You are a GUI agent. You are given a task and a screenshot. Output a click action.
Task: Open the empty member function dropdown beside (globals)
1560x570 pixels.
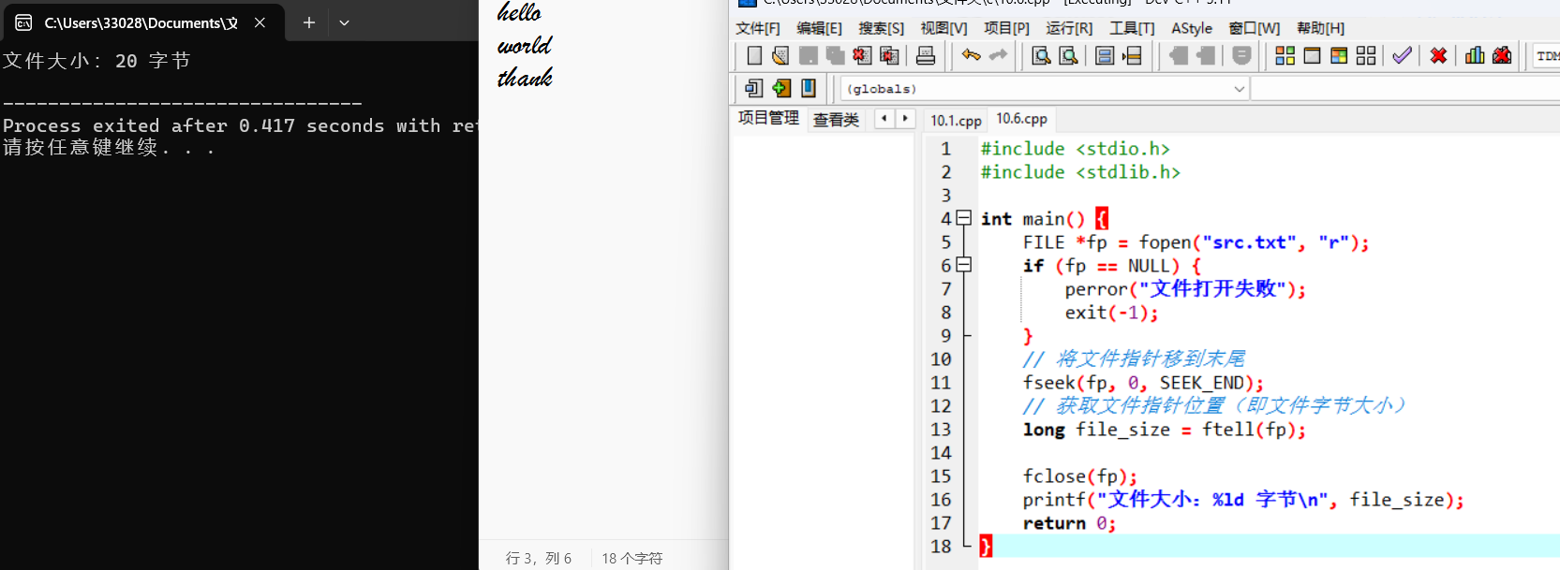[1405, 89]
